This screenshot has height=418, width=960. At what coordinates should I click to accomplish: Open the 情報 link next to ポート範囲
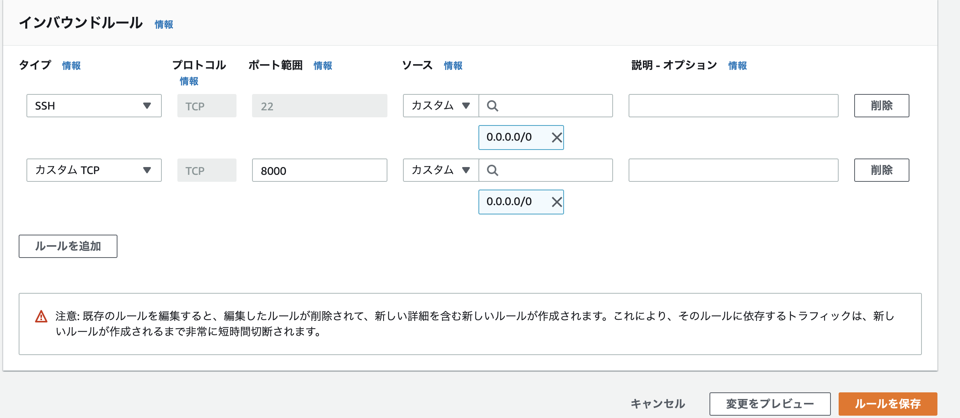(x=323, y=66)
